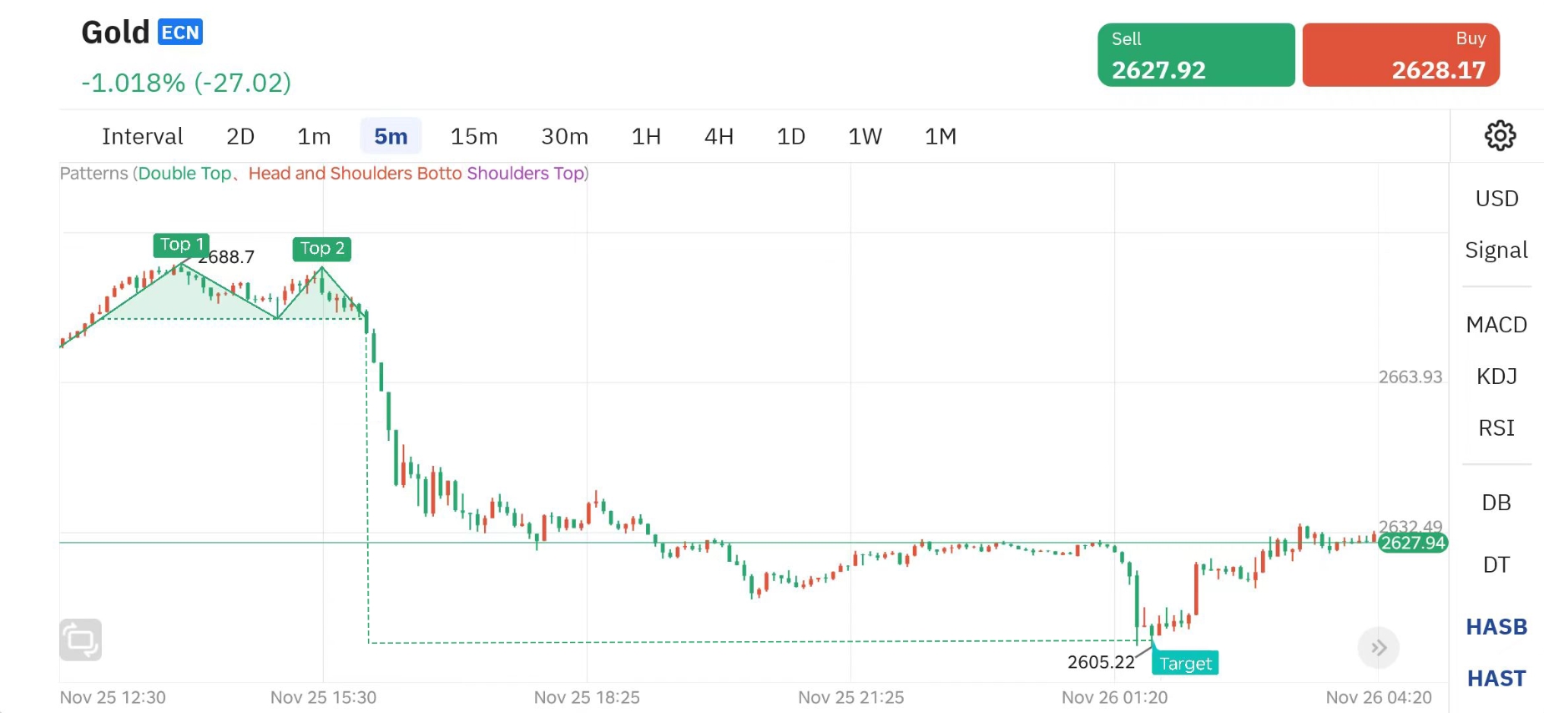Switch to the 1H interval
This screenshot has width=1544, height=713.
click(x=646, y=136)
